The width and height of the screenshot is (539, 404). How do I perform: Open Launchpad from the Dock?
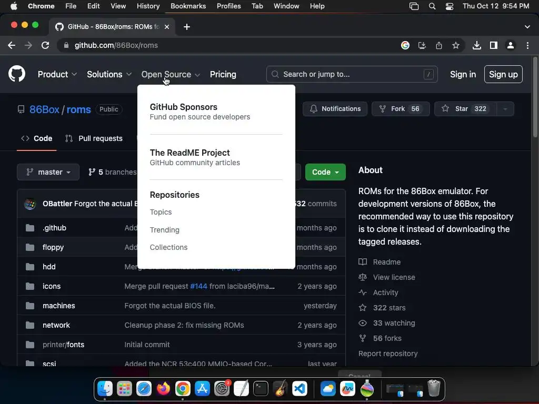click(124, 389)
